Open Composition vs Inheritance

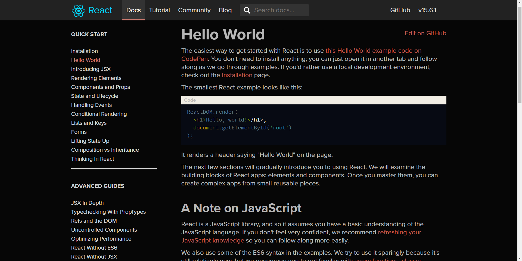(x=105, y=150)
